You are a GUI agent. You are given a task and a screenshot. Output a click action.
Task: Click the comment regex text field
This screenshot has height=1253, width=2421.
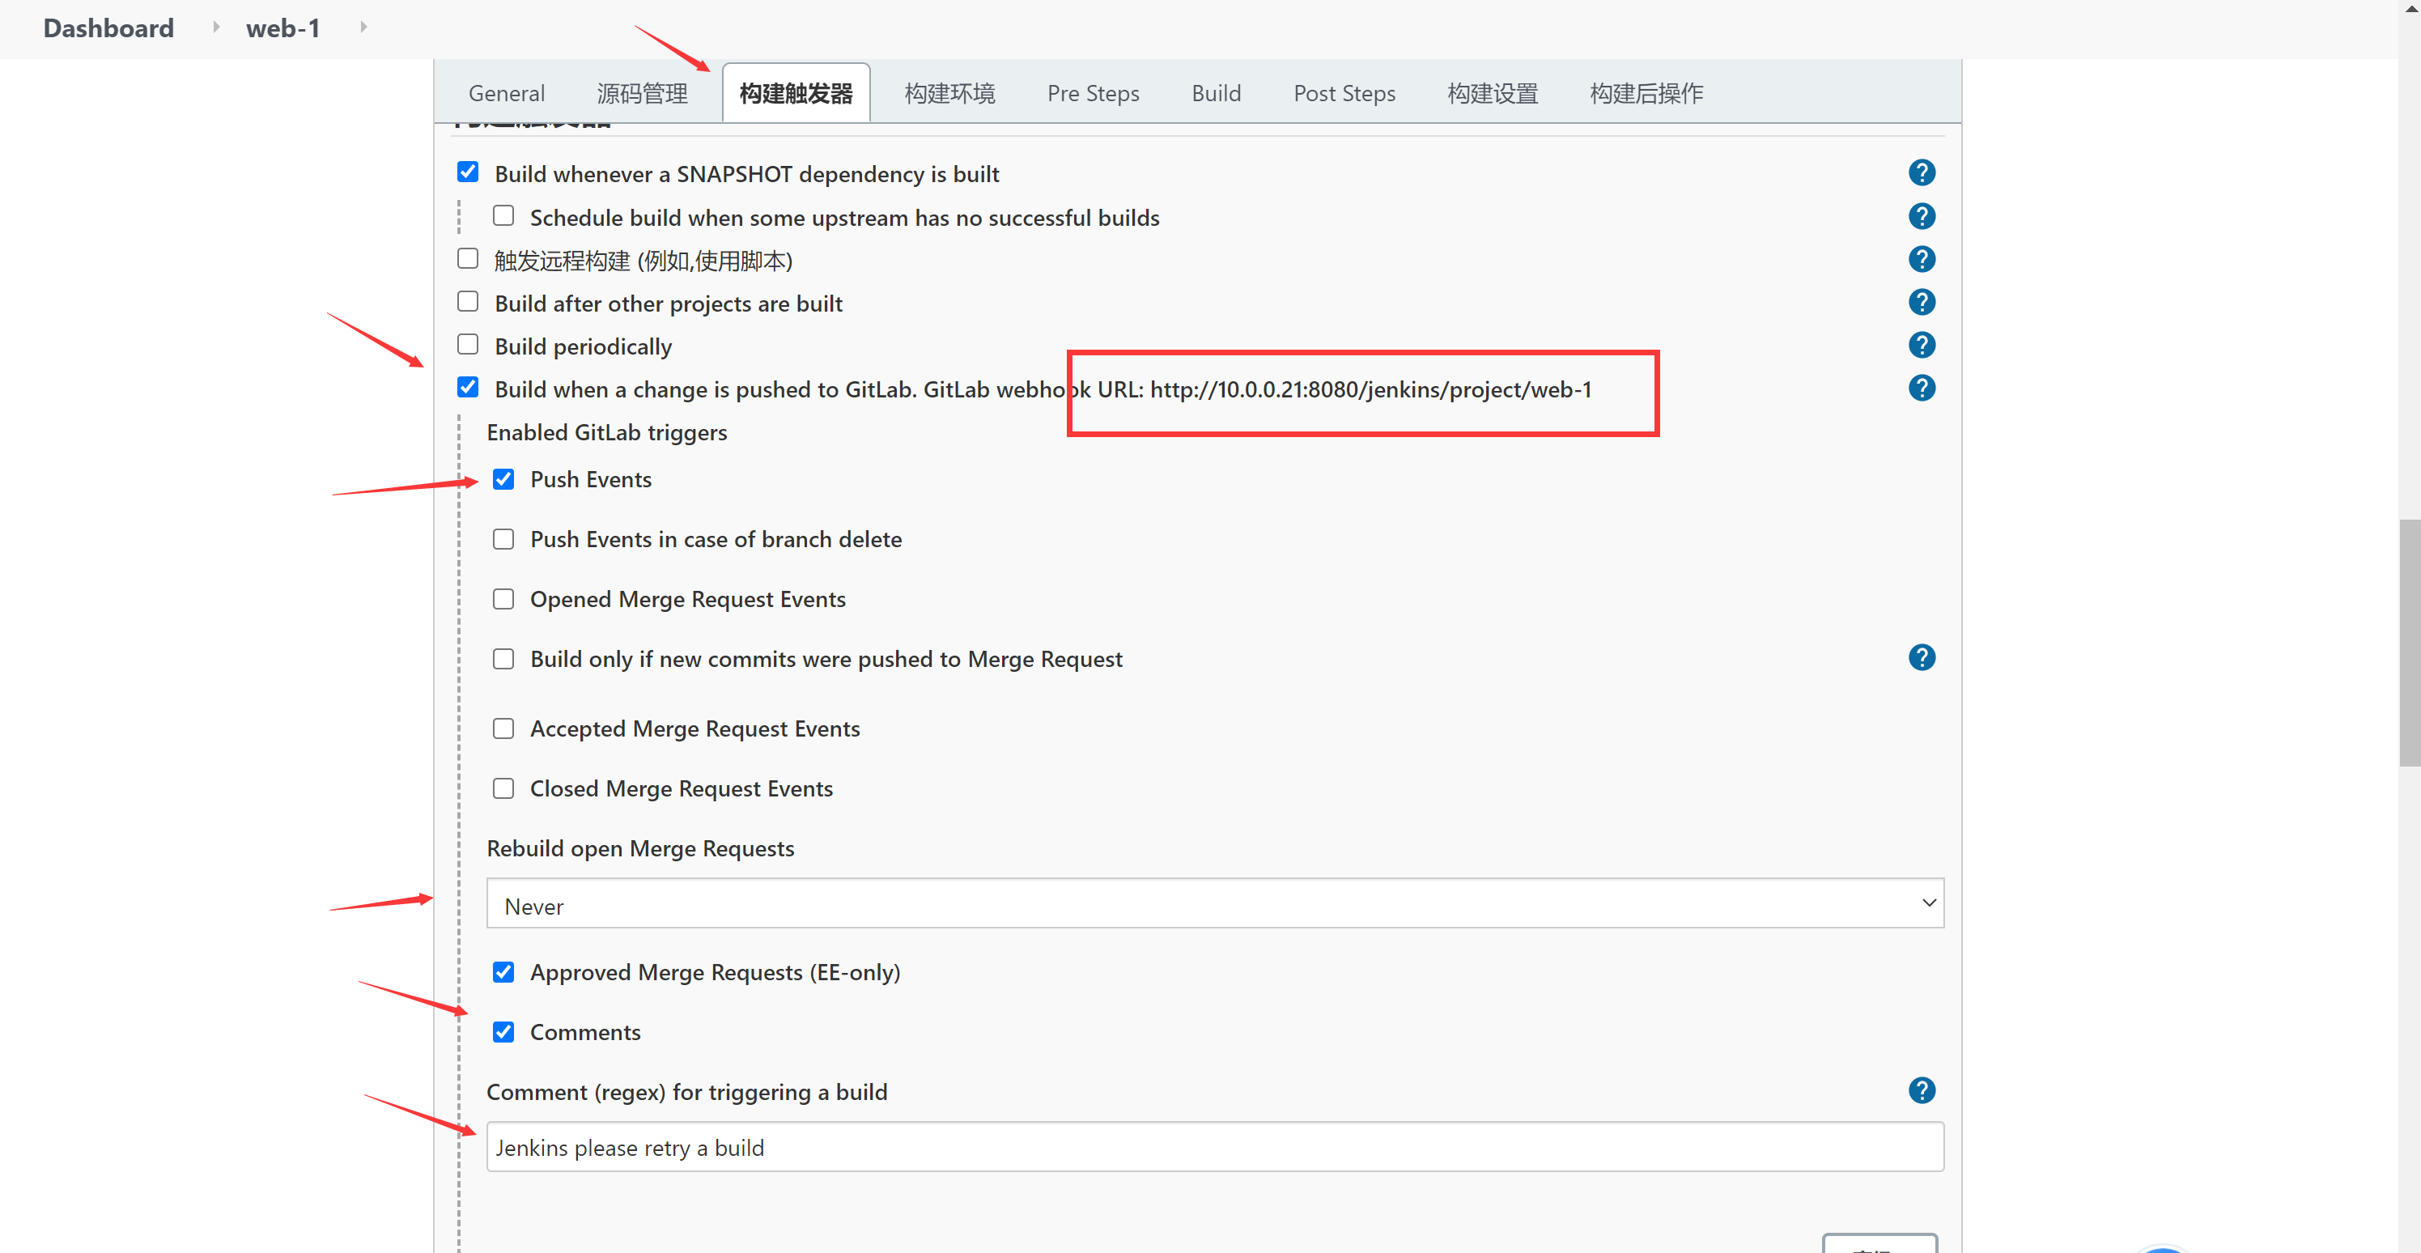coord(1214,1147)
